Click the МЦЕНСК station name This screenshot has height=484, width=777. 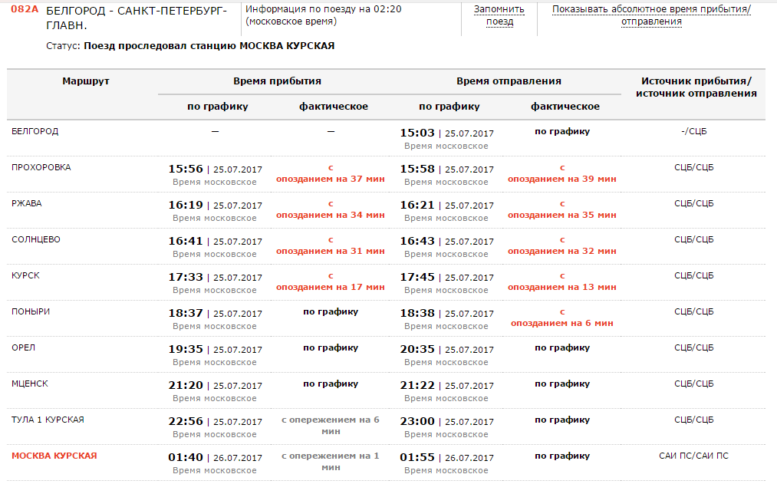click(30, 384)
